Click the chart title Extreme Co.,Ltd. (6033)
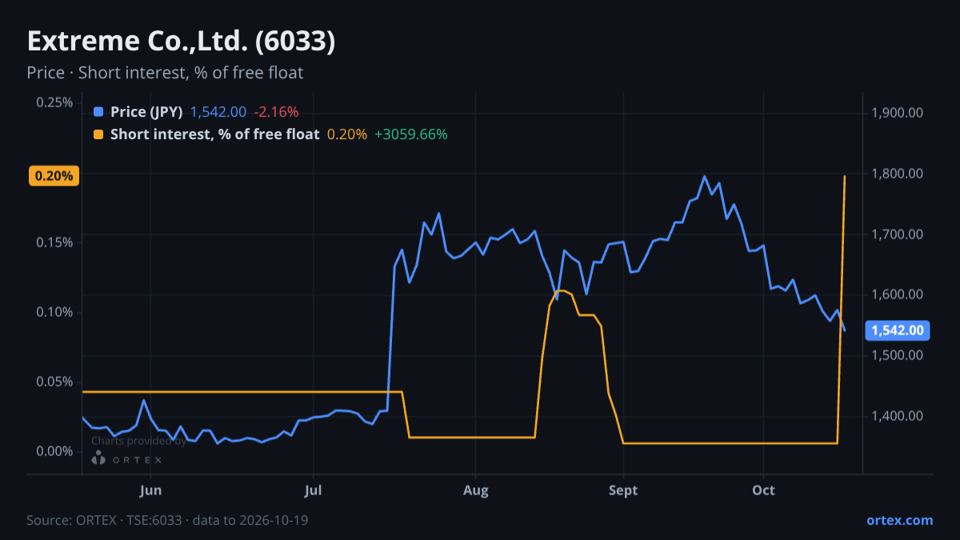This screenshot has width=960, height=540. tap(181, 41)
